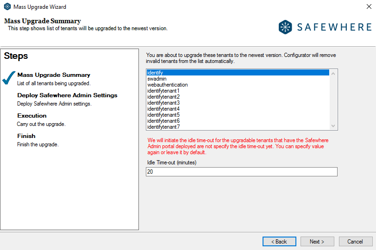The height and width of the screenshot is (250, 376).
Task: Click into the Idle Time-out minutes field
Action: 241,172
